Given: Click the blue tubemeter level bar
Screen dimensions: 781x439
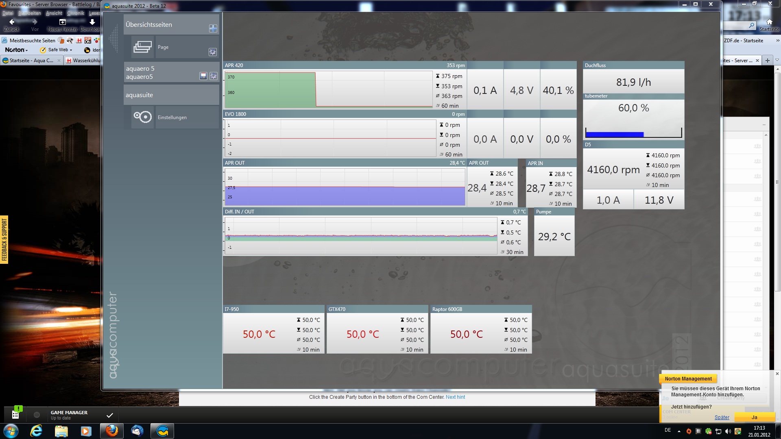Looking at the screenshot, I should [614, 134].
